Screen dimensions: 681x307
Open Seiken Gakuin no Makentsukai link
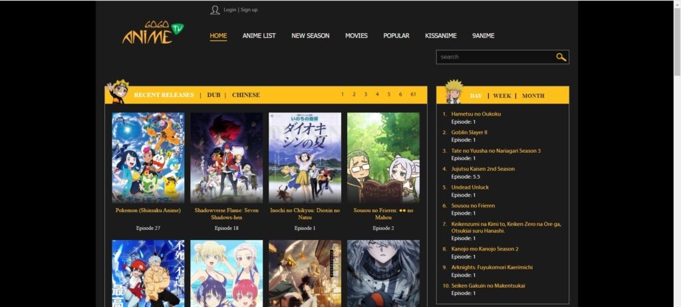tap(488, 286)
